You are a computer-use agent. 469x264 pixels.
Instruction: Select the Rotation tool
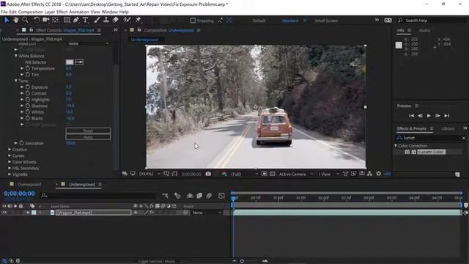[37, 20]
